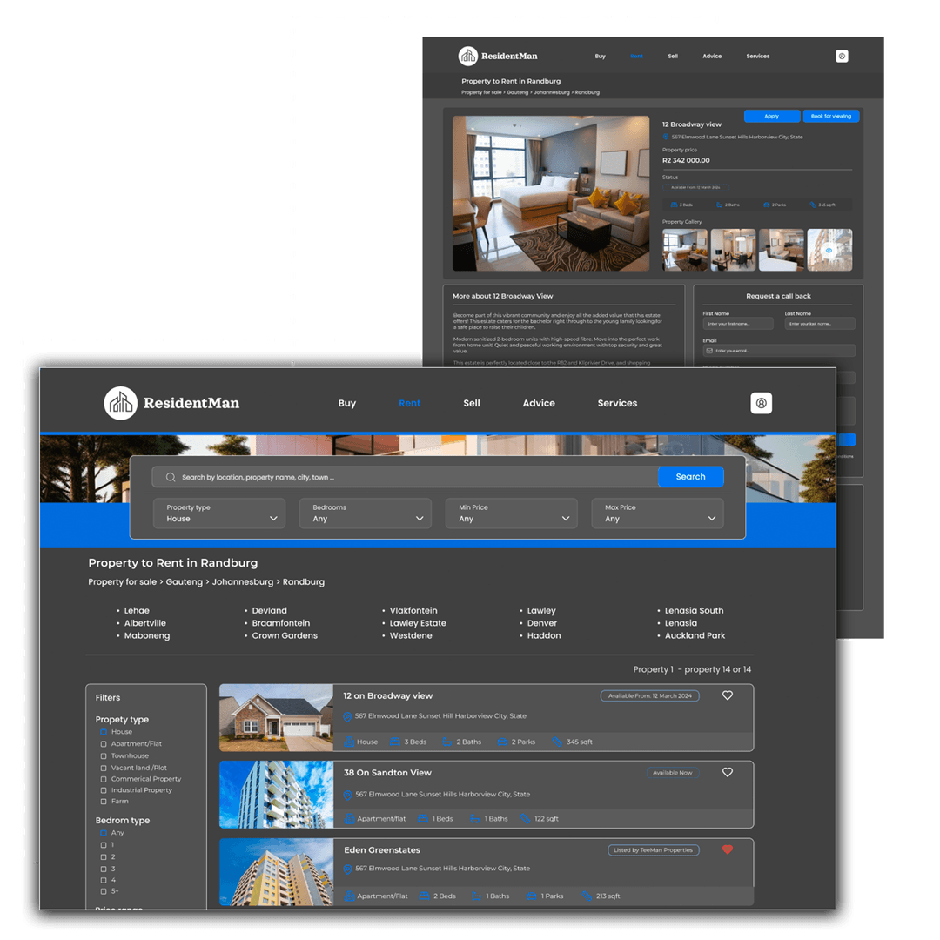Check the Apartment/Flat filter

pyautogui.click(x=103, y=744)
